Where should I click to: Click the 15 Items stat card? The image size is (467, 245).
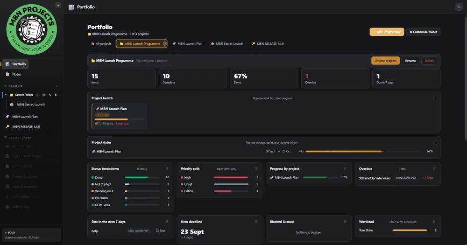121,78
